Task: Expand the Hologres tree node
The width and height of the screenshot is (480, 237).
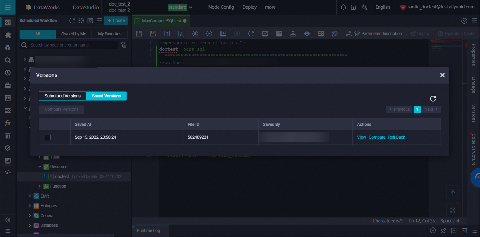Action: (30, 206)
